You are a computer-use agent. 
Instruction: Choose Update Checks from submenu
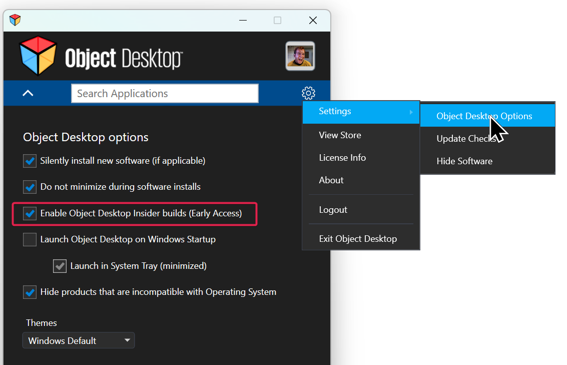click(466, 139)
